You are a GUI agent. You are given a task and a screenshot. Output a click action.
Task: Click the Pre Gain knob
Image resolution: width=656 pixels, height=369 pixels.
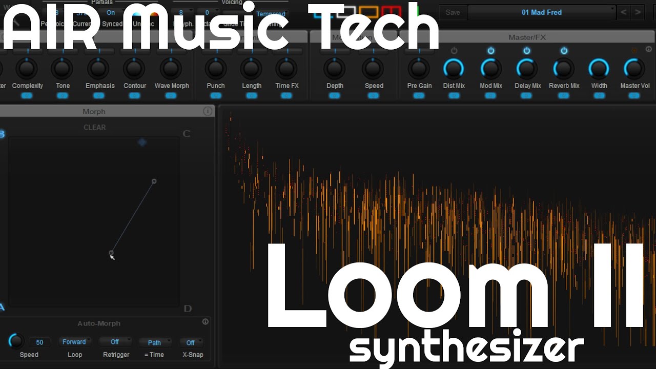coord(419,68)
